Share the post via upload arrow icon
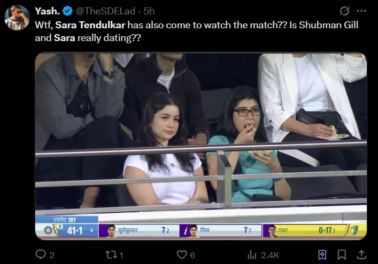This screenshot has height=264, width=378. 361,254
